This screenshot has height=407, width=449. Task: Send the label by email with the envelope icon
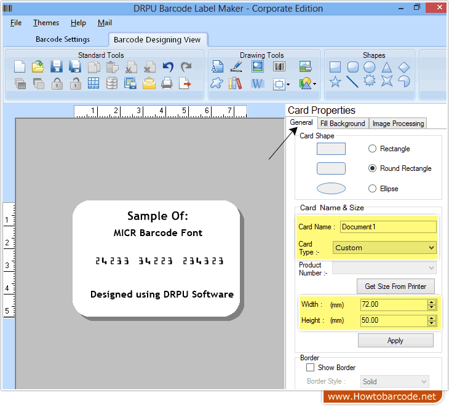pos(149,84)
